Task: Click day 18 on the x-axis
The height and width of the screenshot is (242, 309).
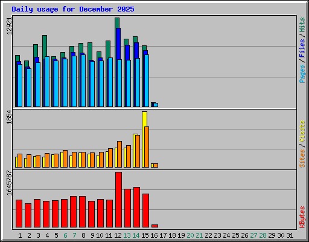Action: (172, 235)
